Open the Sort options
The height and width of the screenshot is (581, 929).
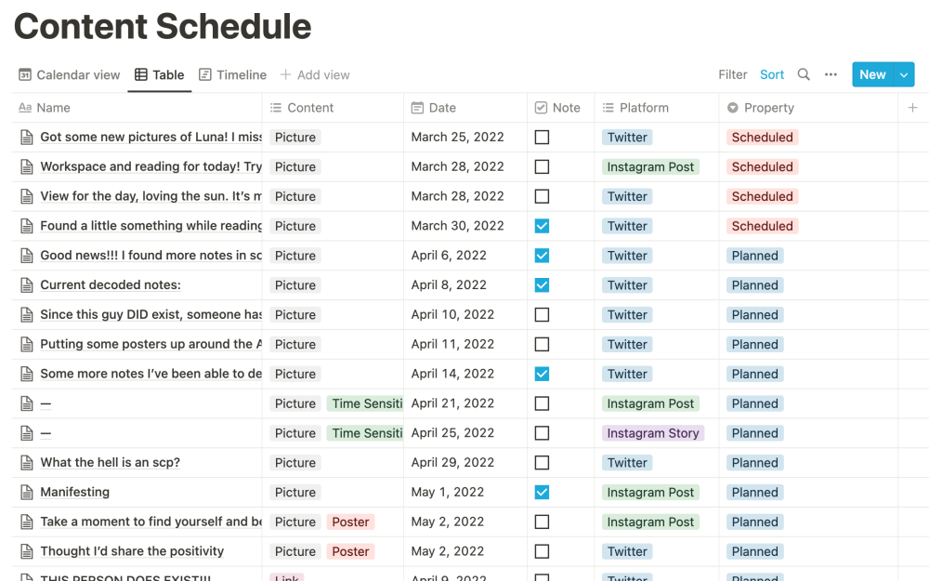772,74
